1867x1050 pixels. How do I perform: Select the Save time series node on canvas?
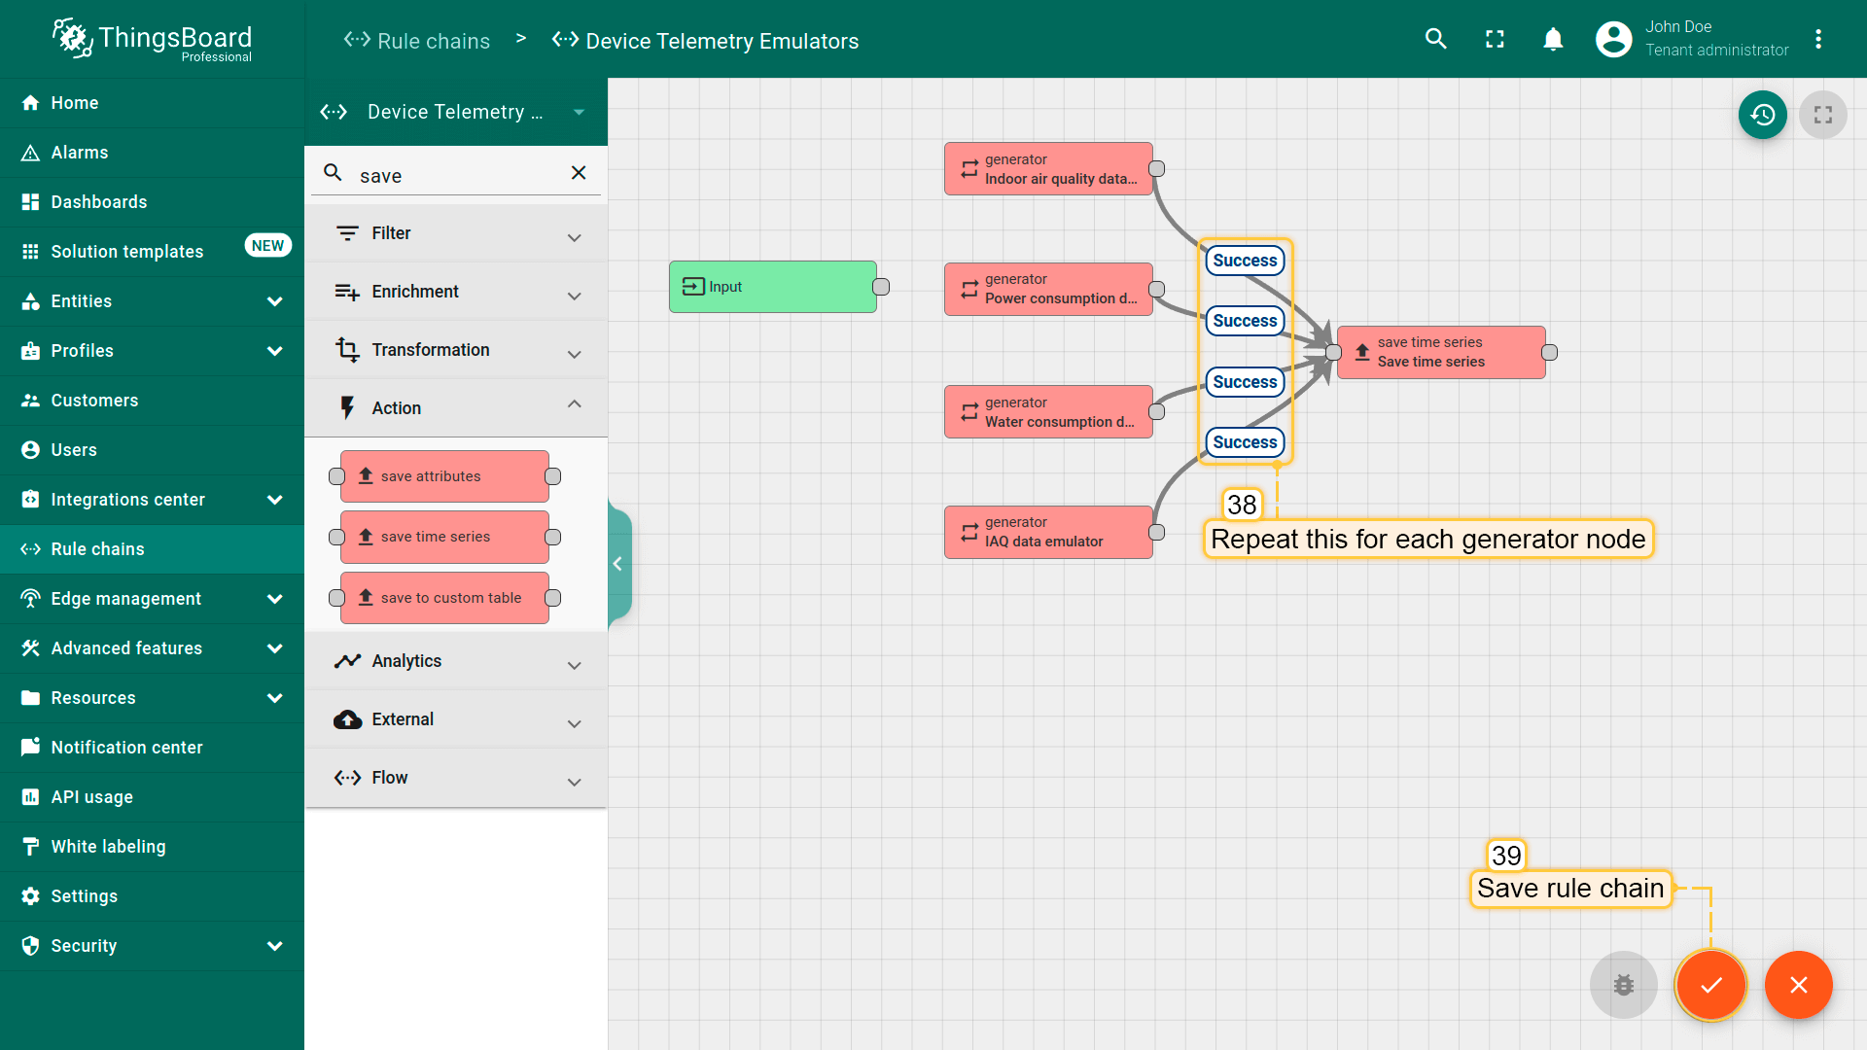point(1440,352)
